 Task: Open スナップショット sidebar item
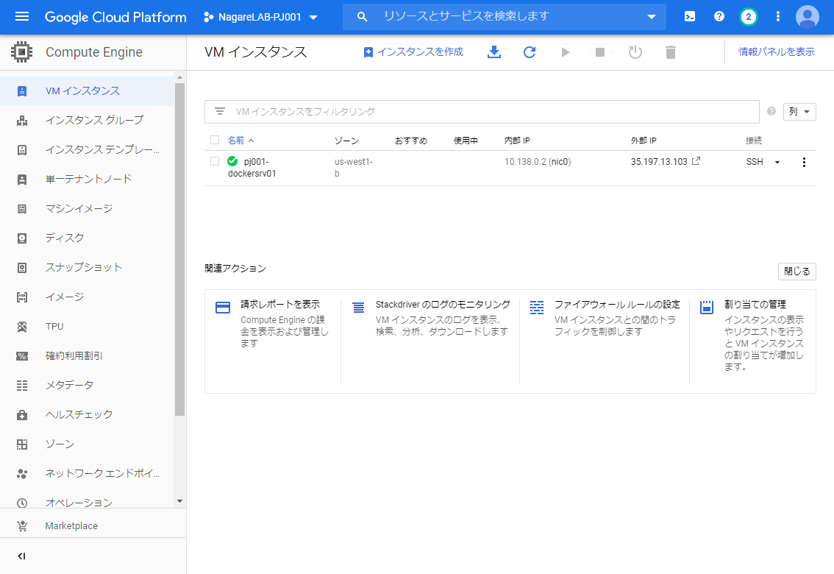click(x=87, y=268)
